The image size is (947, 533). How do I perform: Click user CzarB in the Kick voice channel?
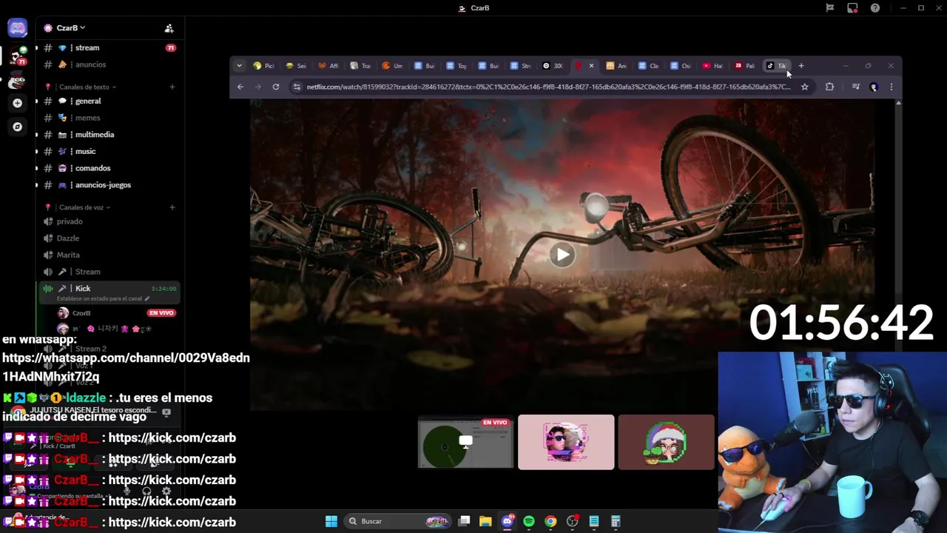[81, 313]
